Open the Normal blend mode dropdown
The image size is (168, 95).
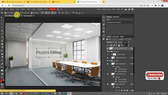tap(111, 42)
